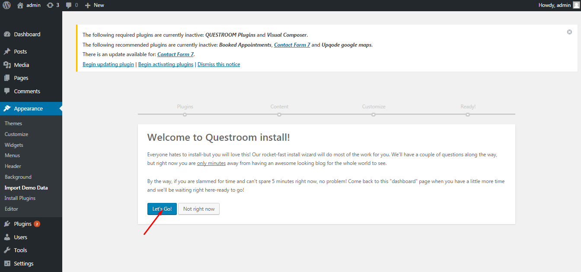Click the Dismiss this notice link
The image size is (581, 272).
pos(219,64)
